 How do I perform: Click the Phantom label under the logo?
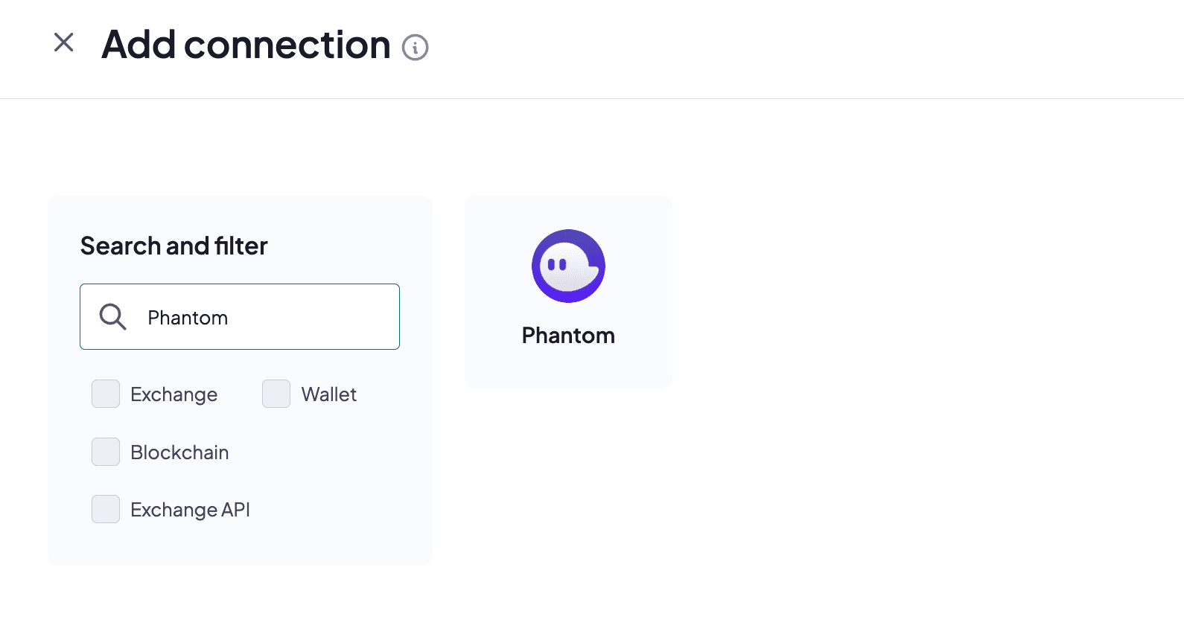pyautogui.click(x=567, y=335)
